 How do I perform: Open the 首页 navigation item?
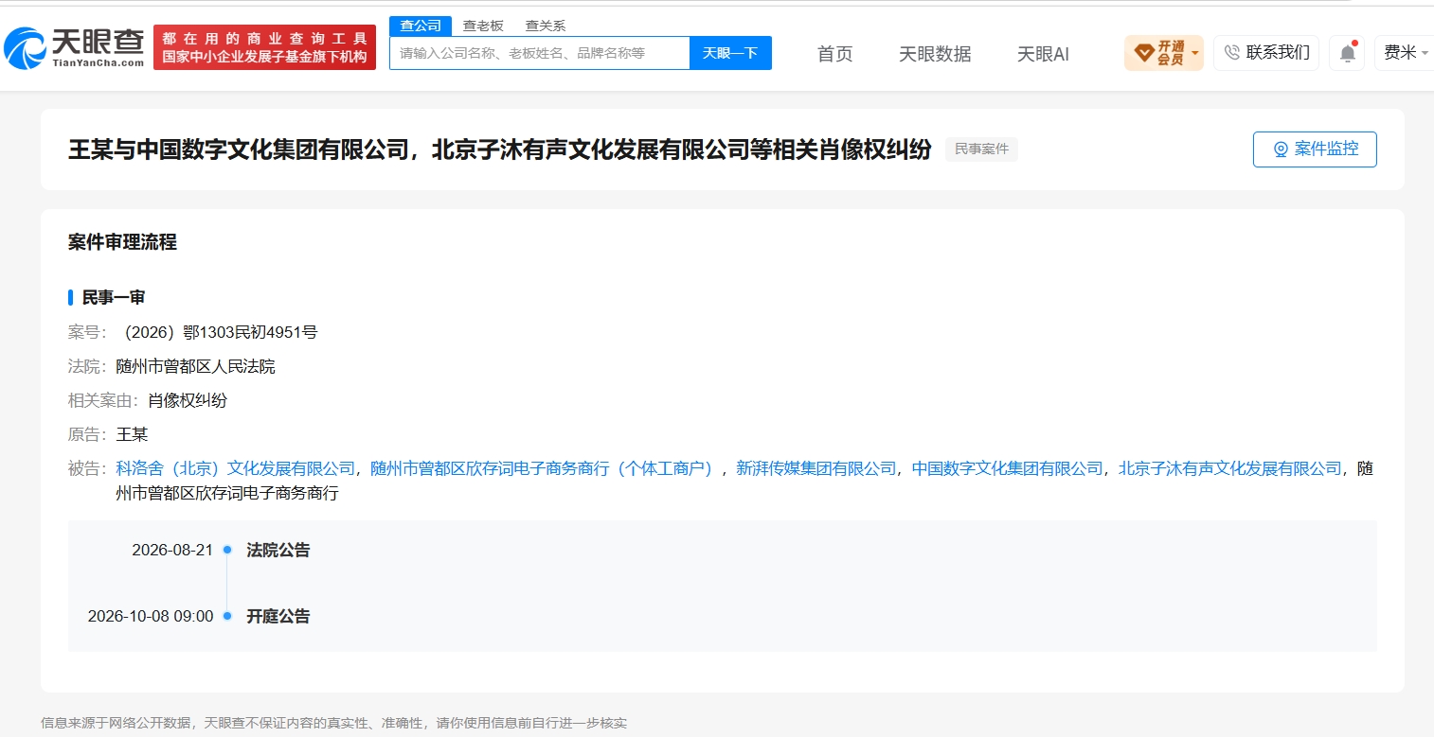[x=834, y=54]
